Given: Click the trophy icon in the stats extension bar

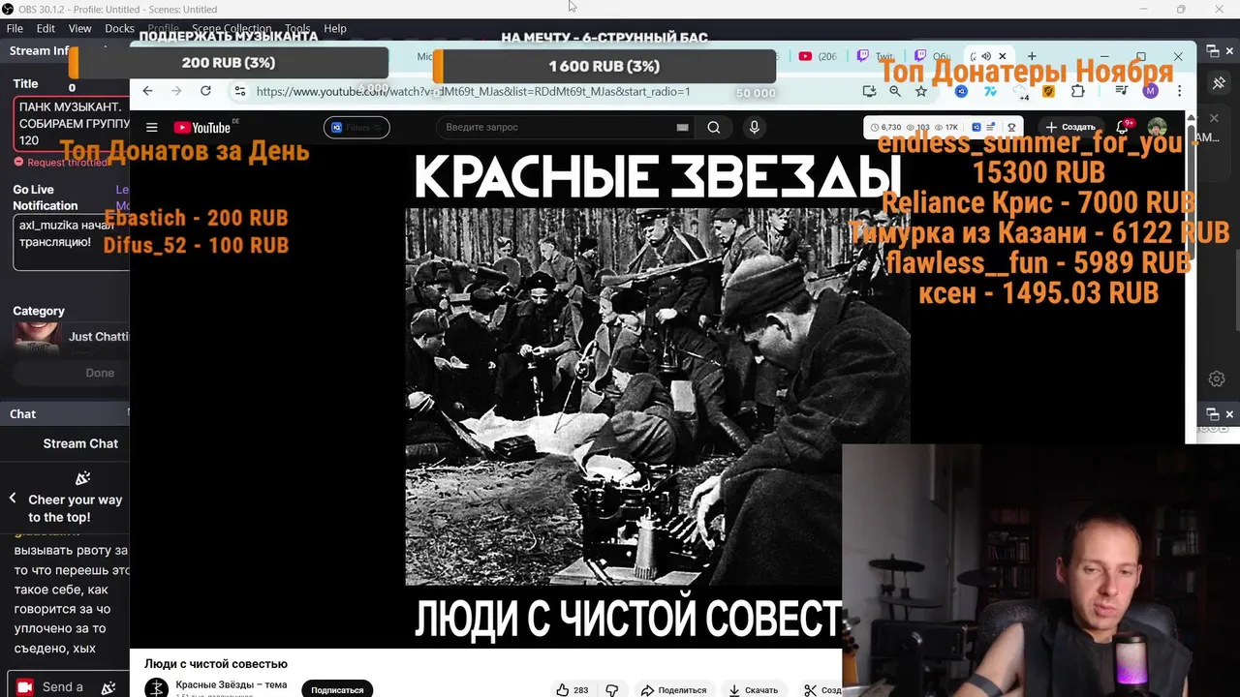Looking at the screenshot, I should pyautogui.click(x=1011, y=127).
